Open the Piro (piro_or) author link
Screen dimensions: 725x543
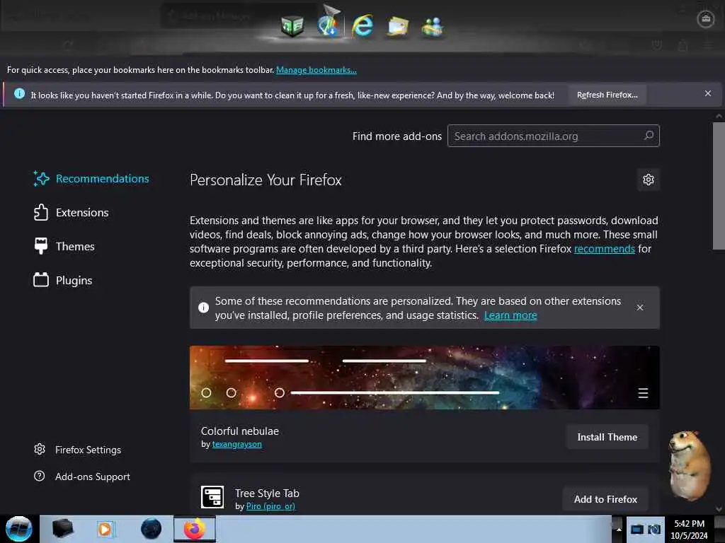(270, 506)
